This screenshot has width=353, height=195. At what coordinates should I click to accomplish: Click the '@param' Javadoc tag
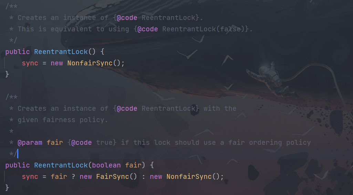click(x=30, y=143)
